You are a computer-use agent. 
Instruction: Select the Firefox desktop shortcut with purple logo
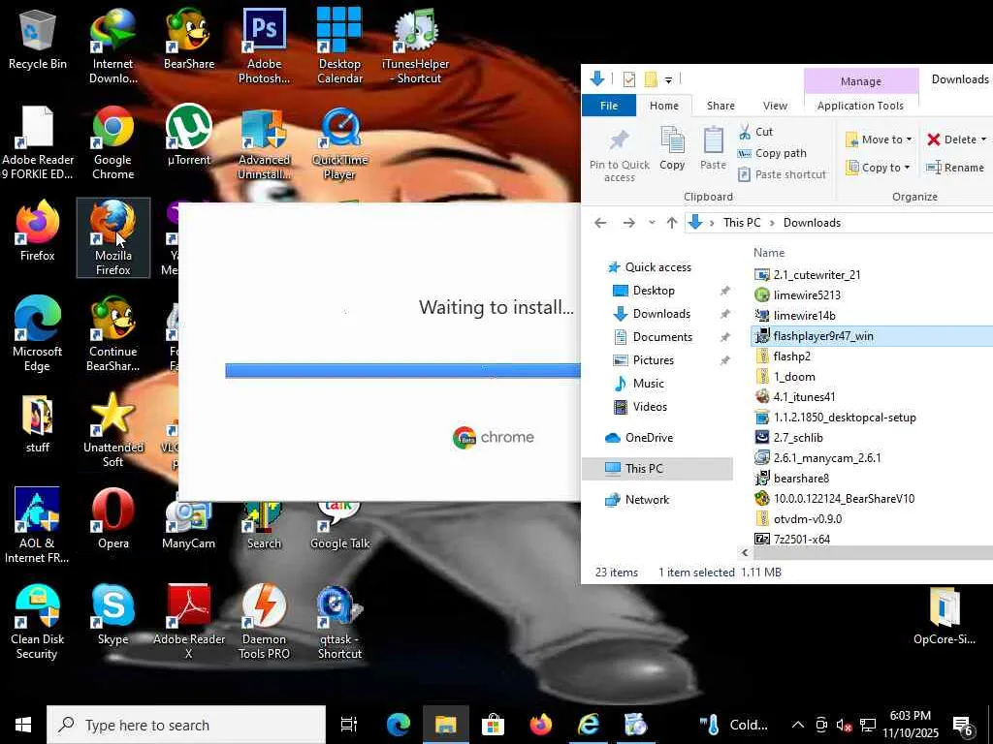[38, 231]
